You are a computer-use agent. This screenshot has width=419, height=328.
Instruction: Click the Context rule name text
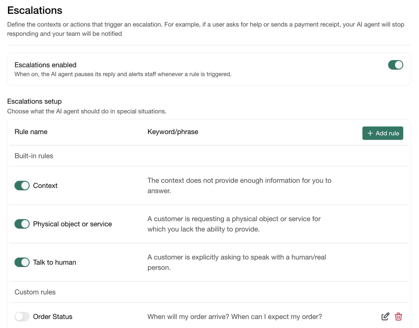pyautogui.click(x=45, y=185)
